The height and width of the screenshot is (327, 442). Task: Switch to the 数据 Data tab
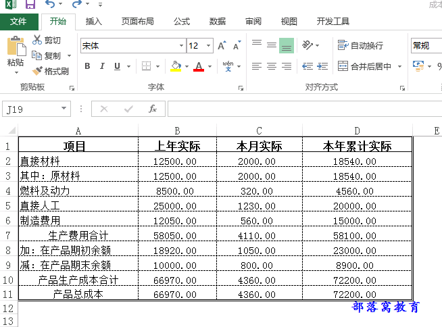(218, 22)
